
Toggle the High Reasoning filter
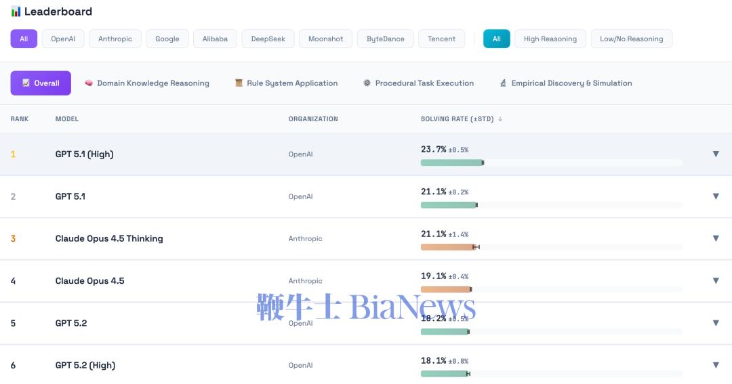coord(550,39)
